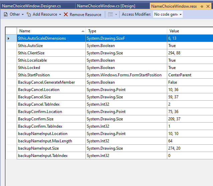
Task: Sort by the Name column header
Action: coord(51,31)
